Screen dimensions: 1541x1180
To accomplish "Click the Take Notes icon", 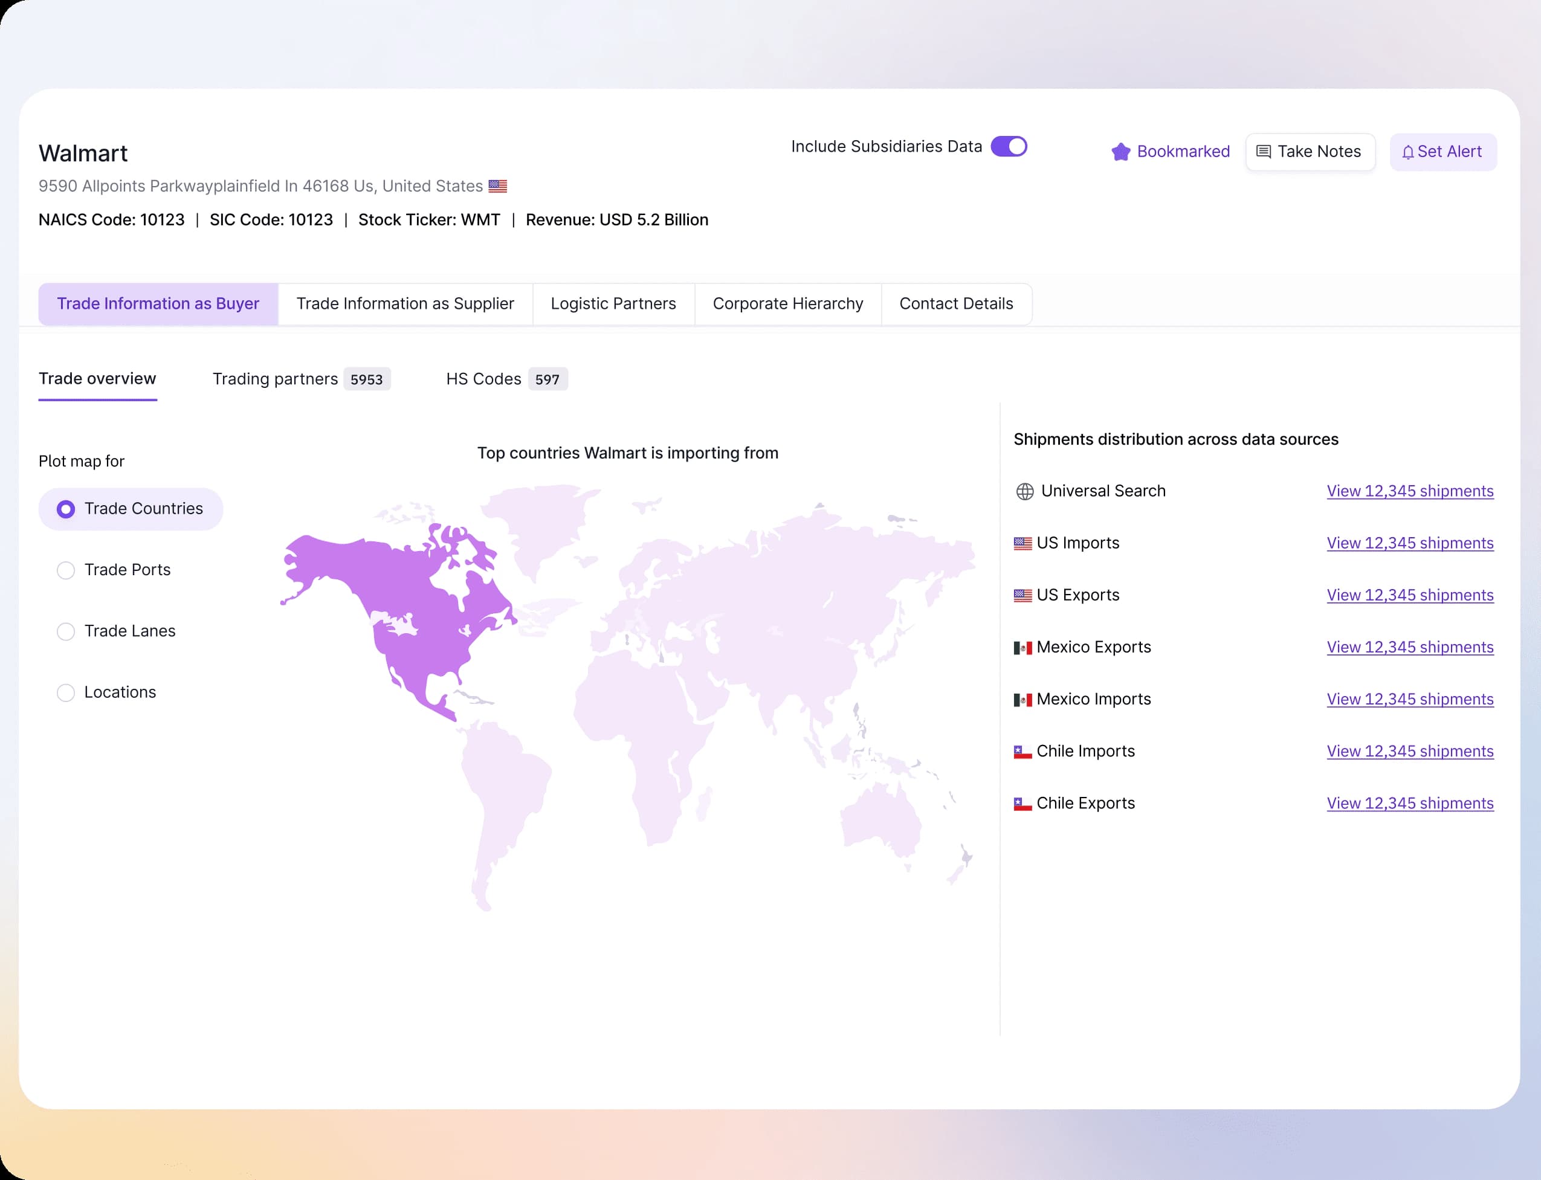I will tap(1263, 152).
